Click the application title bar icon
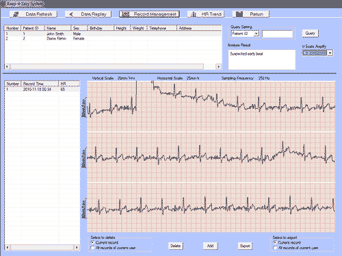Image resolution: width=342 pixels, height=256 pixels. 3,4
